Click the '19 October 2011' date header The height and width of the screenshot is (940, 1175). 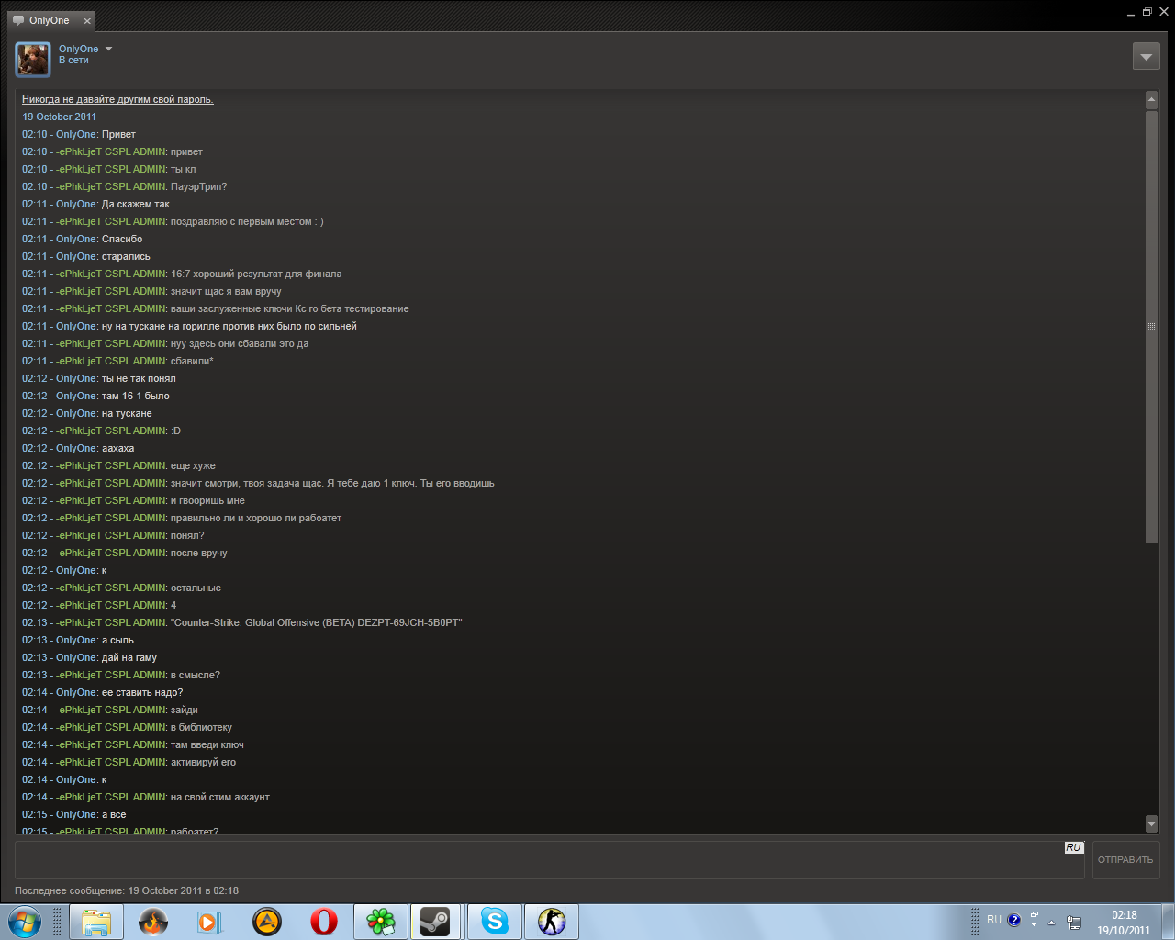coord(59,117)
